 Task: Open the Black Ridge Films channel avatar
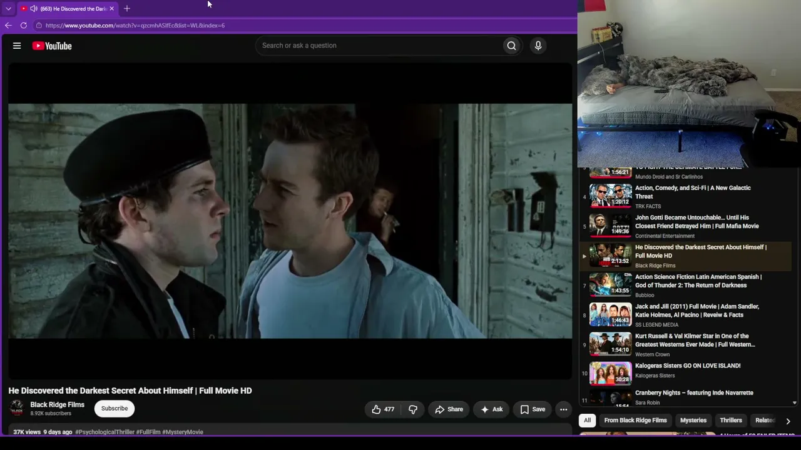[x=17, y=408]
